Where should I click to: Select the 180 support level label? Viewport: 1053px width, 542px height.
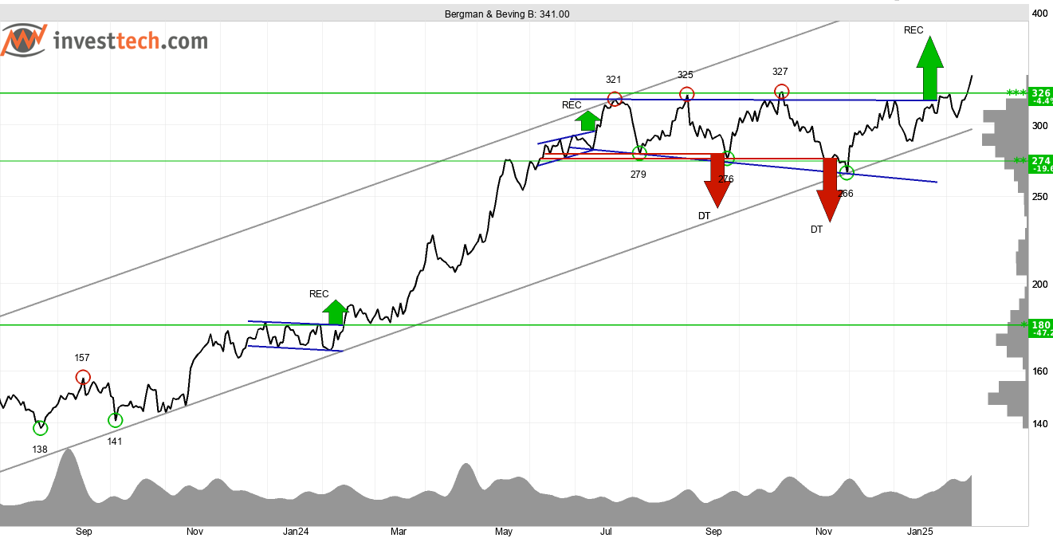pos(1041,325)
